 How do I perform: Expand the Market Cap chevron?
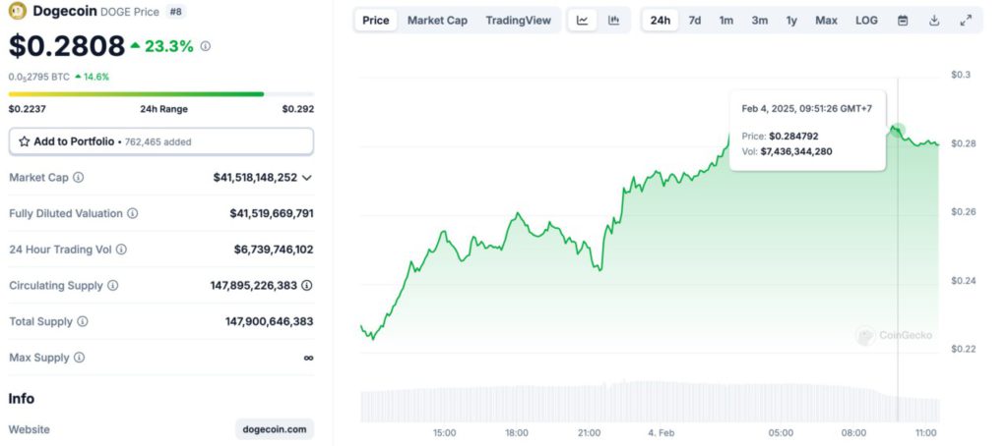307,178
